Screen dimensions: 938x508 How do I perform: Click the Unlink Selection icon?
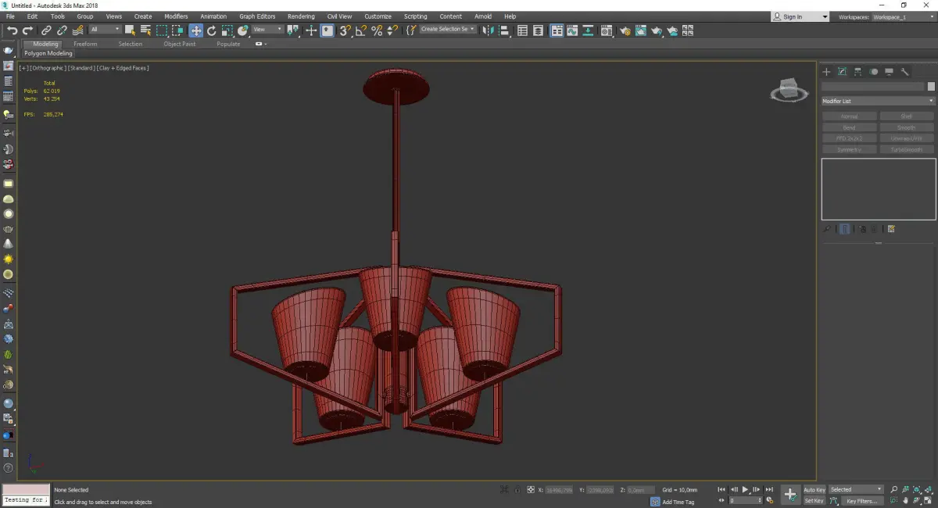point(63,30)
